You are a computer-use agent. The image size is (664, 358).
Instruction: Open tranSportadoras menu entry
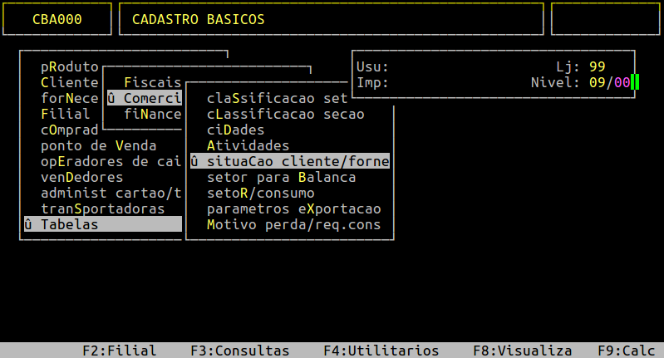tap(102, 209)
